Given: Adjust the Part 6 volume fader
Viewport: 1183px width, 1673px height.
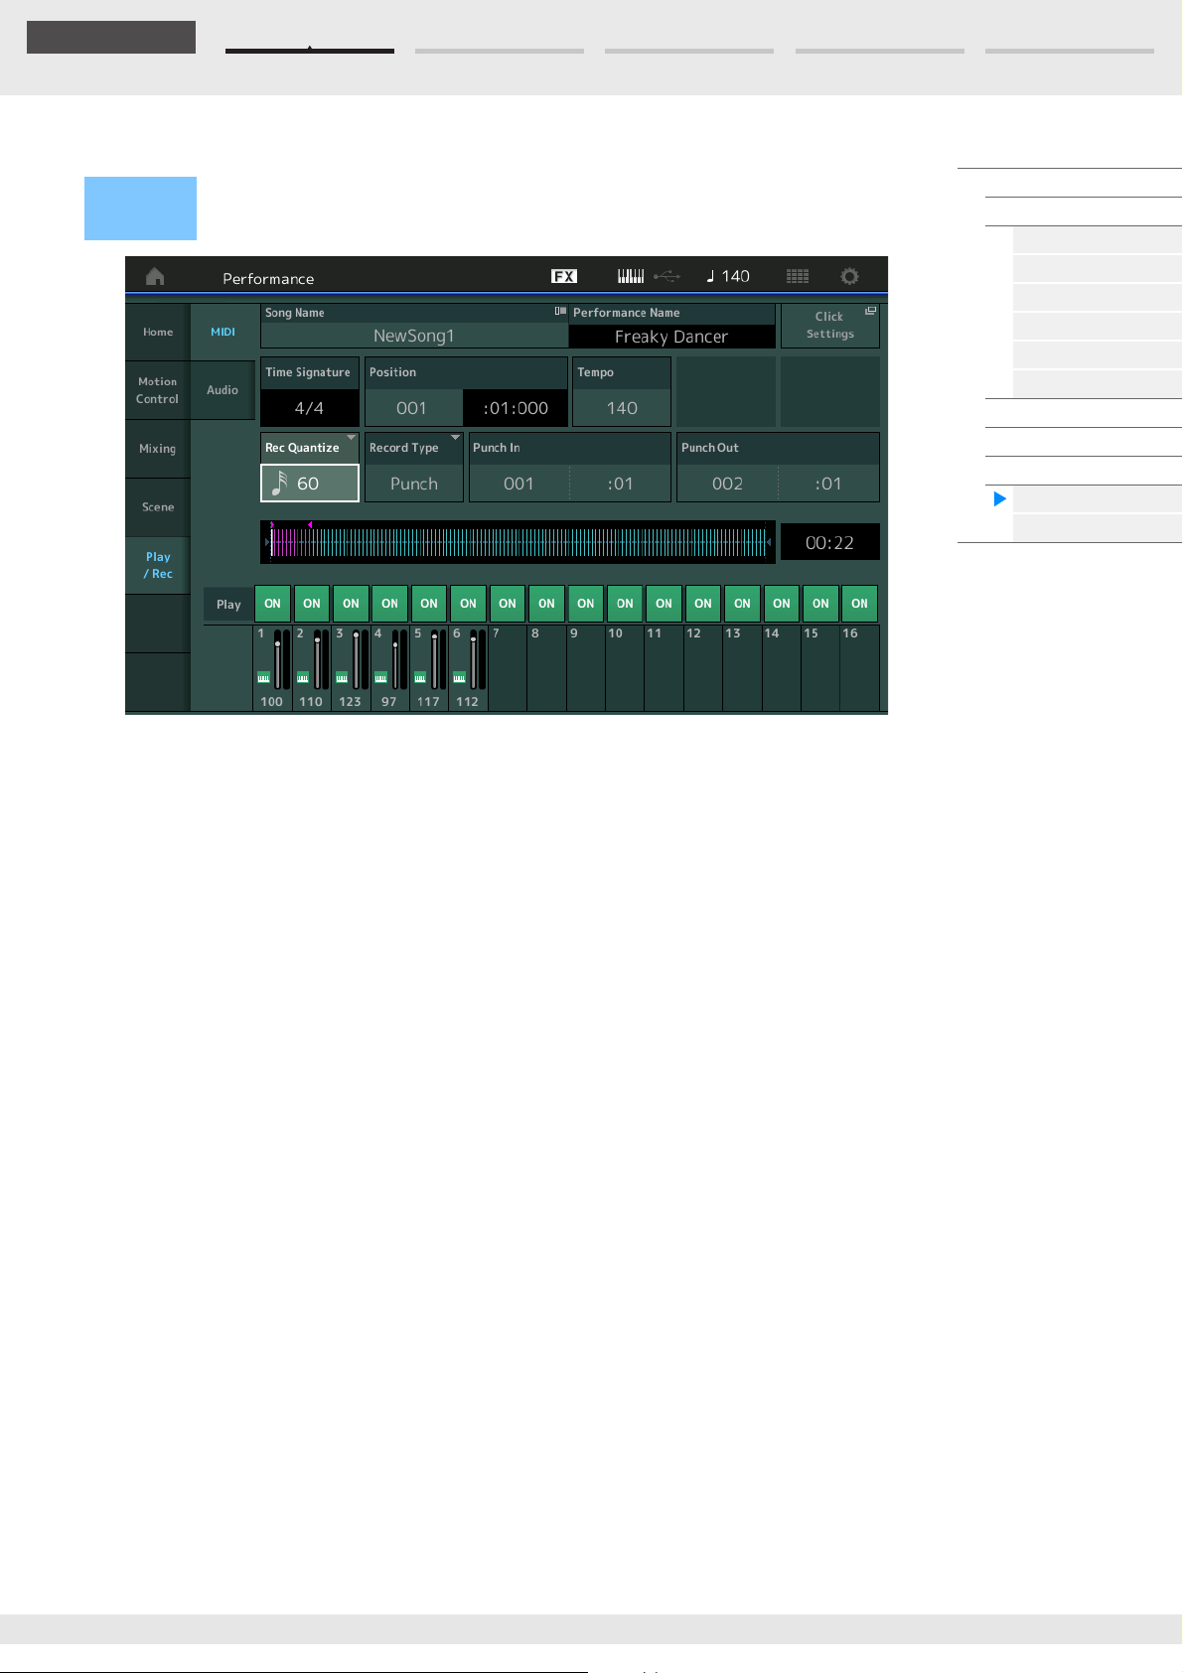Looking at the screenshot, I should tap(473, 658).
